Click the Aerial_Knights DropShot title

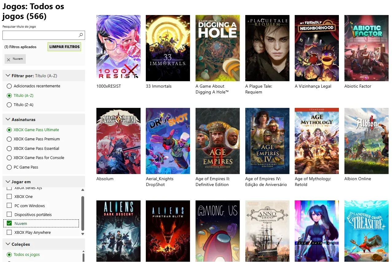[160, 182]
